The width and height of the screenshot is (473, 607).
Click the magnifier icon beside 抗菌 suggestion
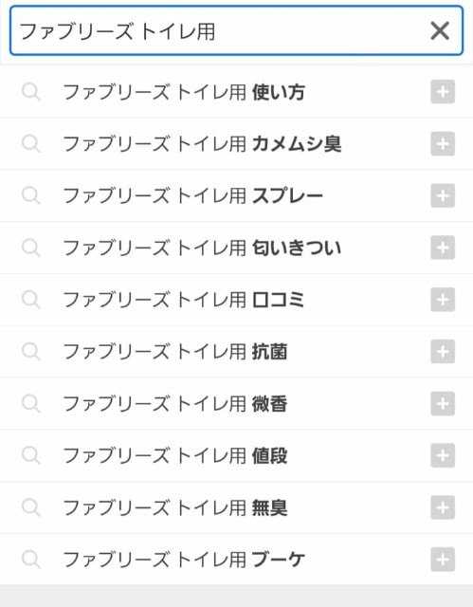click(x=31, y=352)
